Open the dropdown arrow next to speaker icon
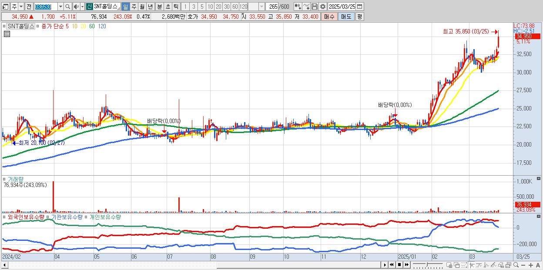Image resolution: width=543 pixels, height=270 pixels. click(82, 7)
